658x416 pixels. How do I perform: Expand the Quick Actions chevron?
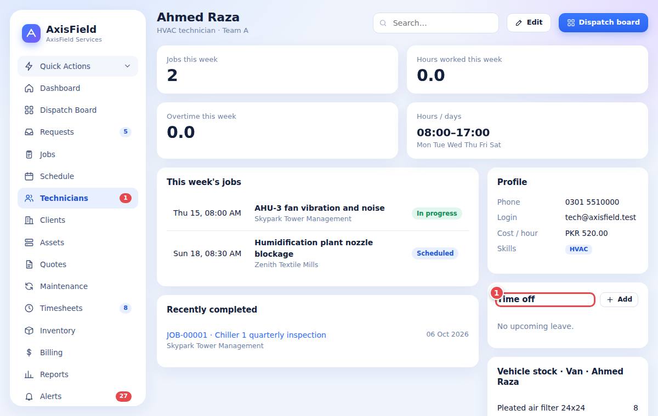click(127, 66)
